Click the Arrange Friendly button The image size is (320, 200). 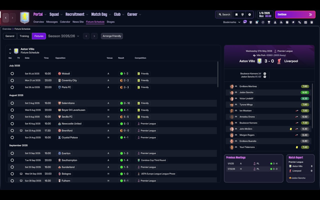[x=112, y=36]
